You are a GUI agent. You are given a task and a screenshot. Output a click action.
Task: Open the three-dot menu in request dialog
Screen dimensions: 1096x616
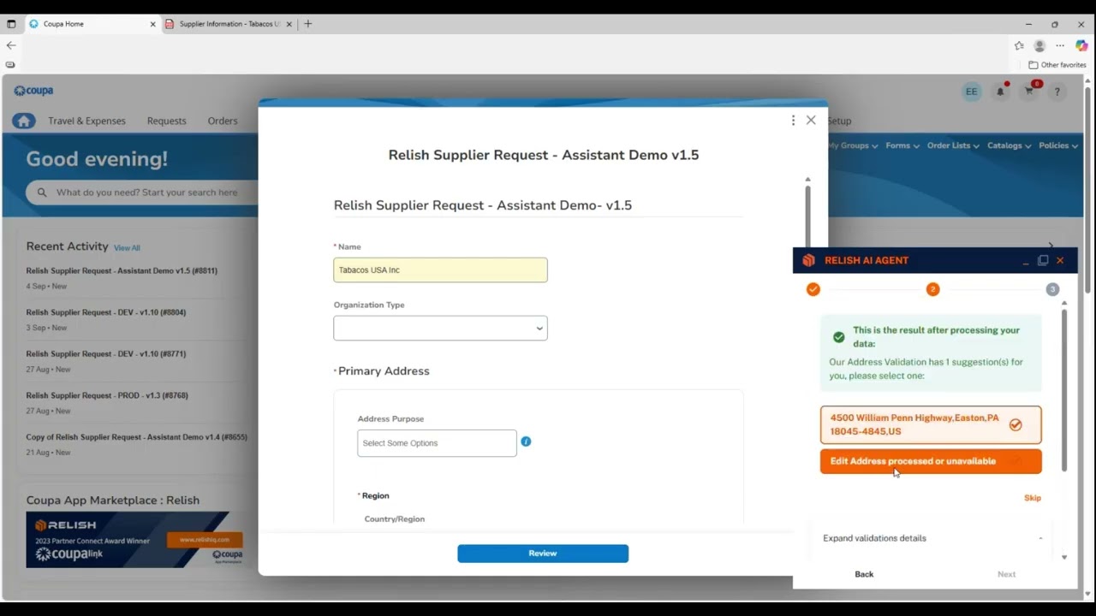point(793,121)
